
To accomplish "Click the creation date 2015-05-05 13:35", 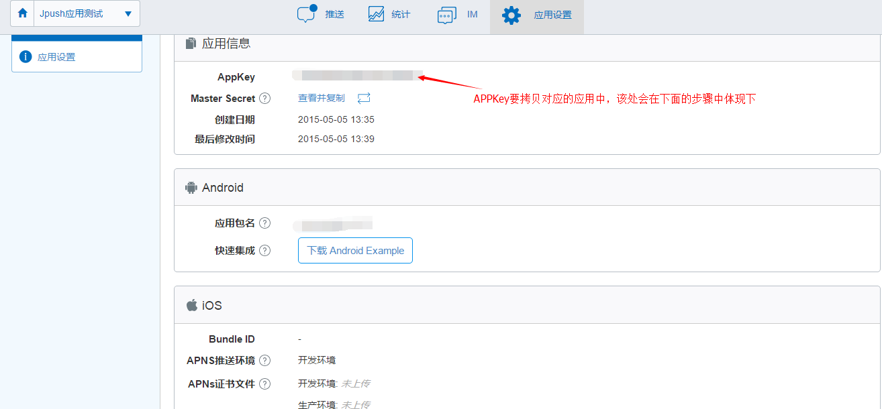I will (x=336, y=119).
